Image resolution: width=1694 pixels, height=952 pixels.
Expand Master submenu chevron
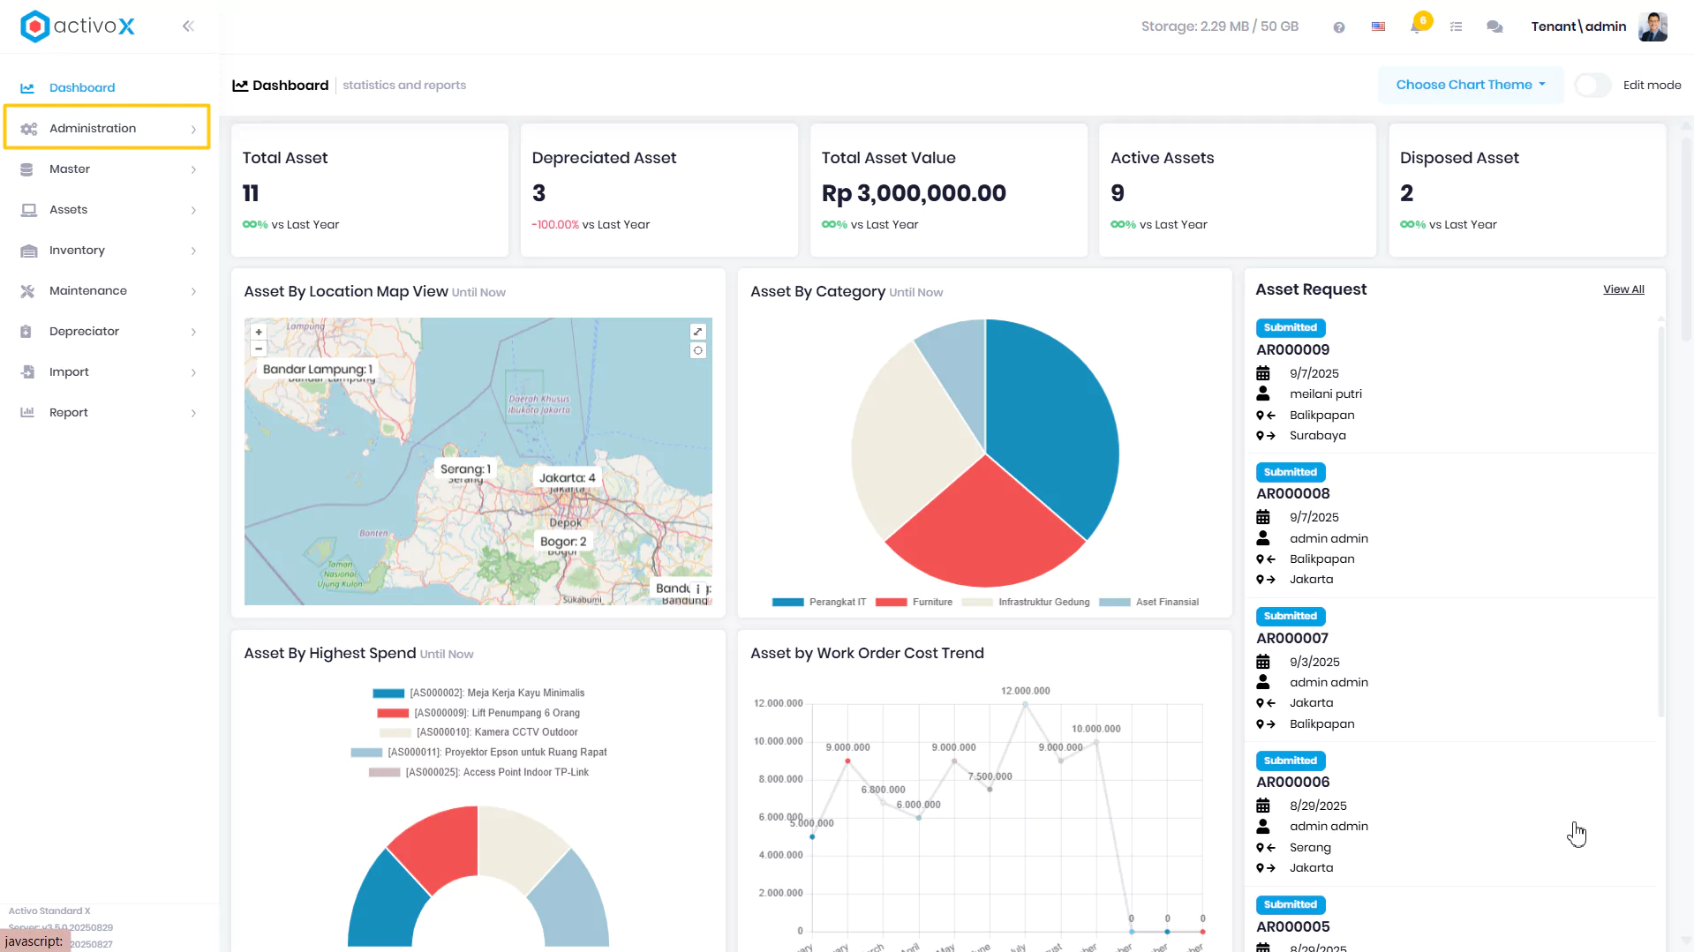(193, 170)
